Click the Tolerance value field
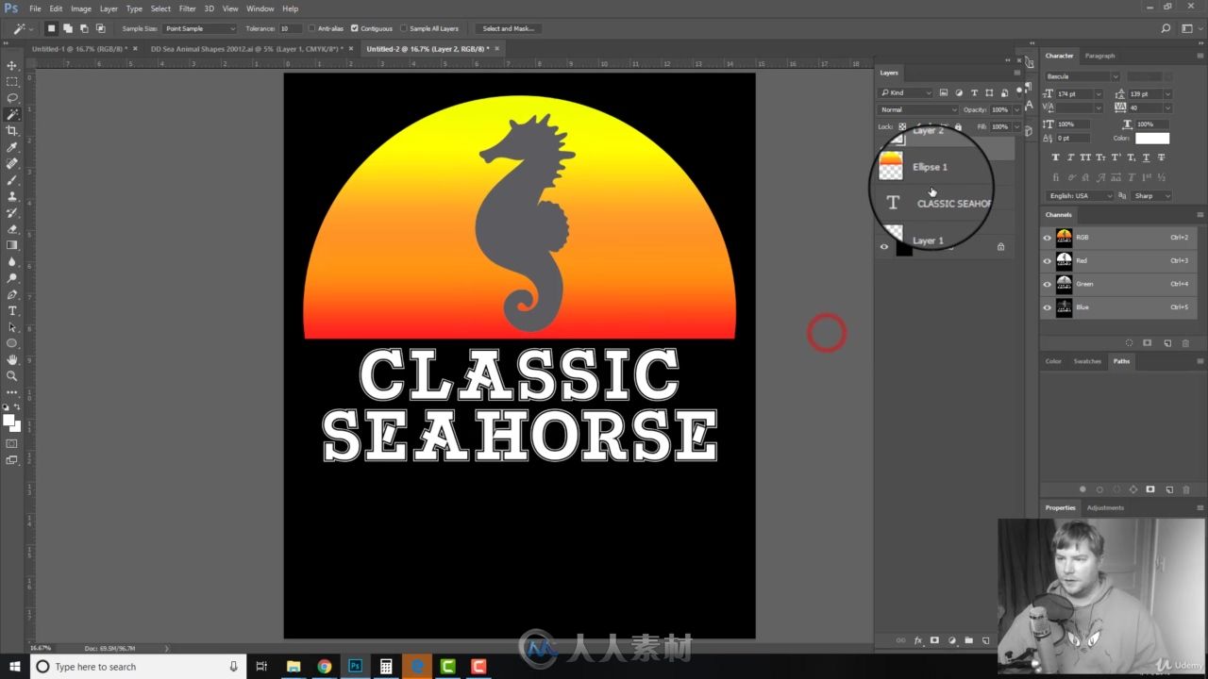The image size is (1208, 679). click(x=291, y=28)
